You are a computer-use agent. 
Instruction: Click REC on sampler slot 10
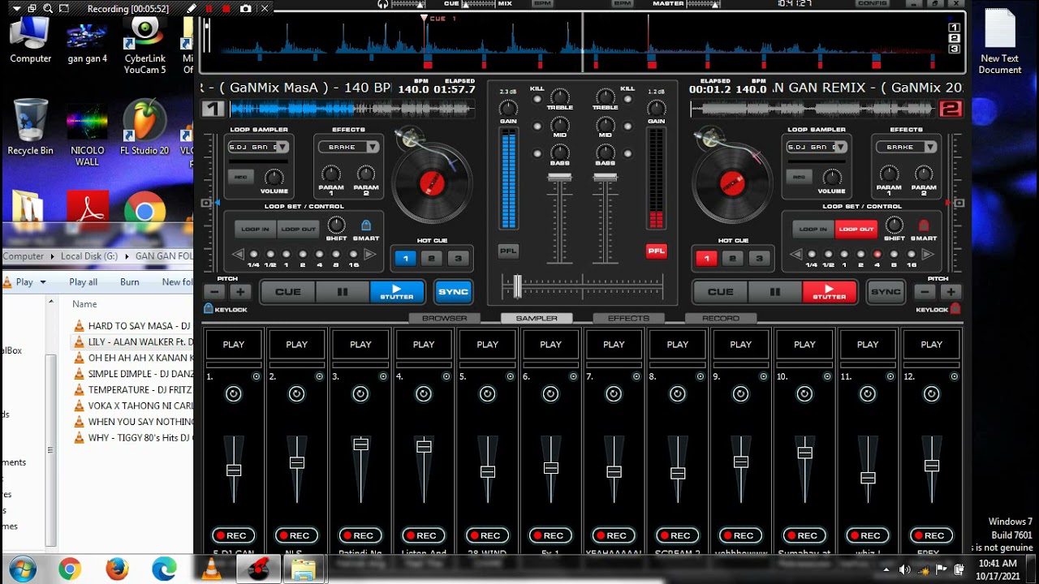804,535
